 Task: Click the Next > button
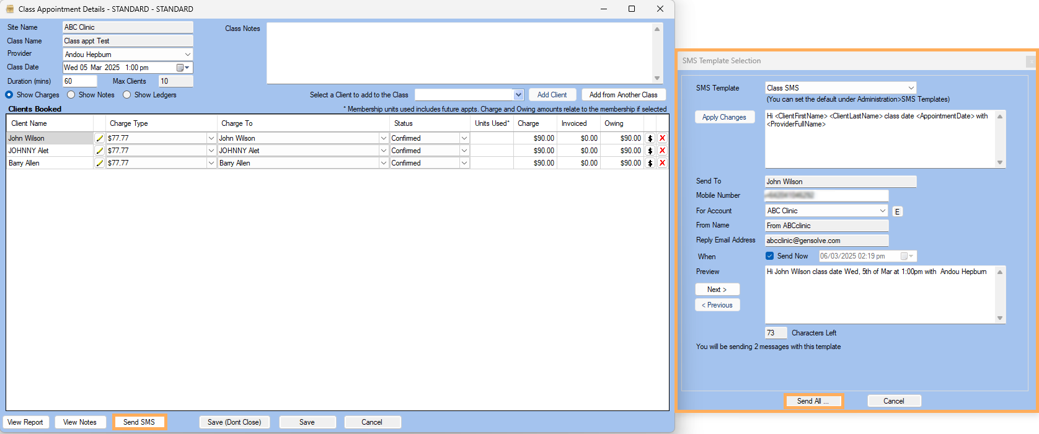717,290
